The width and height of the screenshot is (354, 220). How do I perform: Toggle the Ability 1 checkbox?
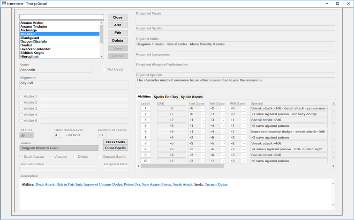[21, 96]
